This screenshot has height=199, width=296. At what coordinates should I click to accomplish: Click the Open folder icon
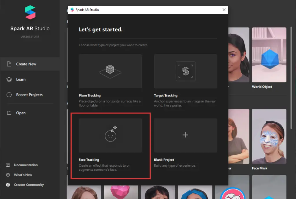pos(9,113)
